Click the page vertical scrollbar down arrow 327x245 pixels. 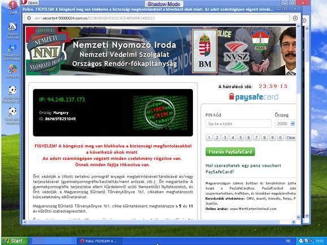click(x=298, y=217)
